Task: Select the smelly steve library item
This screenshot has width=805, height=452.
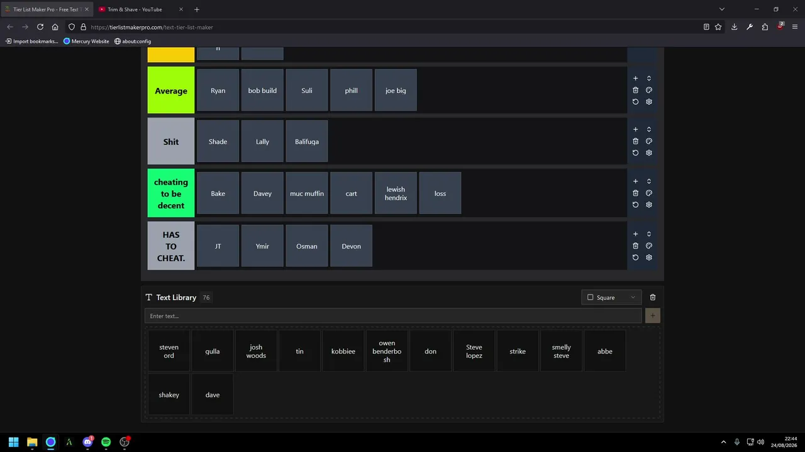Action: tap(561, 352)
